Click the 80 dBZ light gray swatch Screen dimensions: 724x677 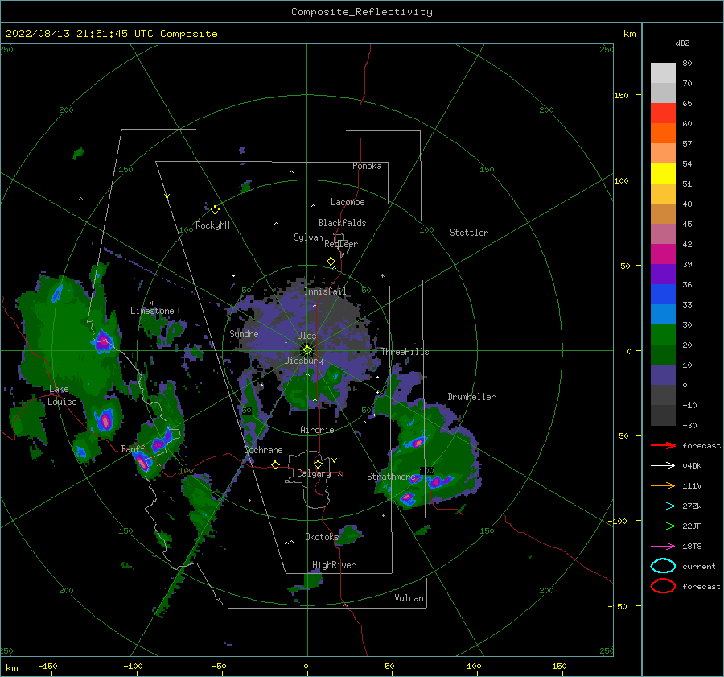[x=663, y=72]
